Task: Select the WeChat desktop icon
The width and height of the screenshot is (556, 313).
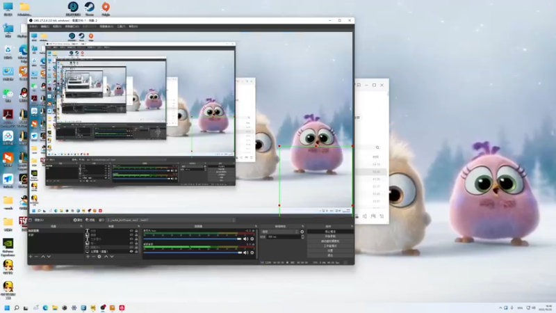Action: (8, 95)
